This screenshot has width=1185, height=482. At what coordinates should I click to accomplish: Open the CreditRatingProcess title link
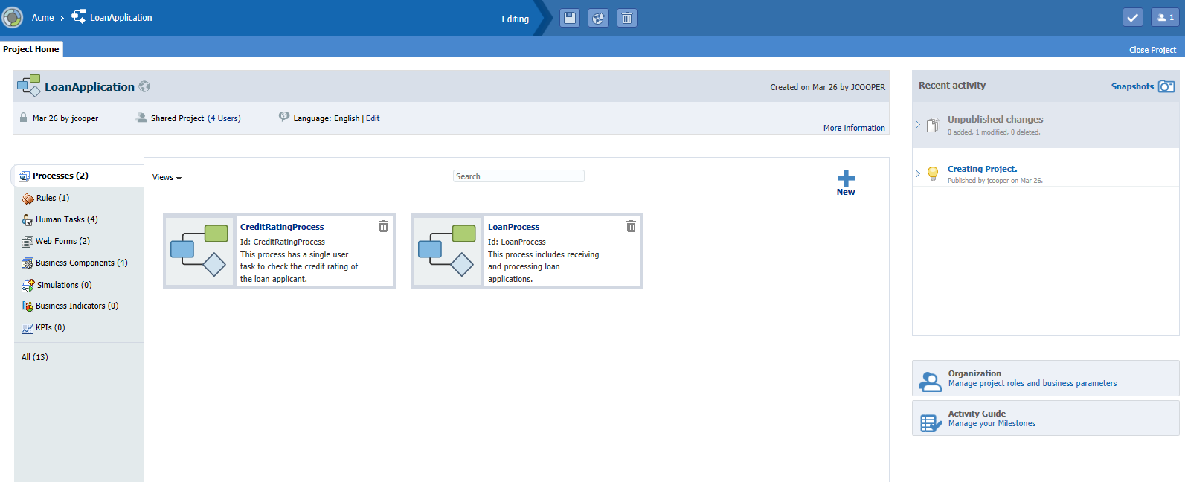click(x=282, y=227)
